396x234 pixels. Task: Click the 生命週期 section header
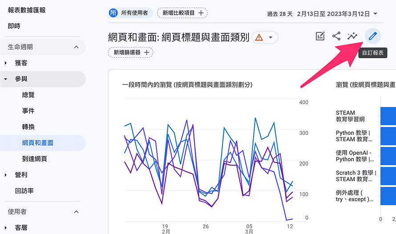pyautogui.click(x=43, y=47)
